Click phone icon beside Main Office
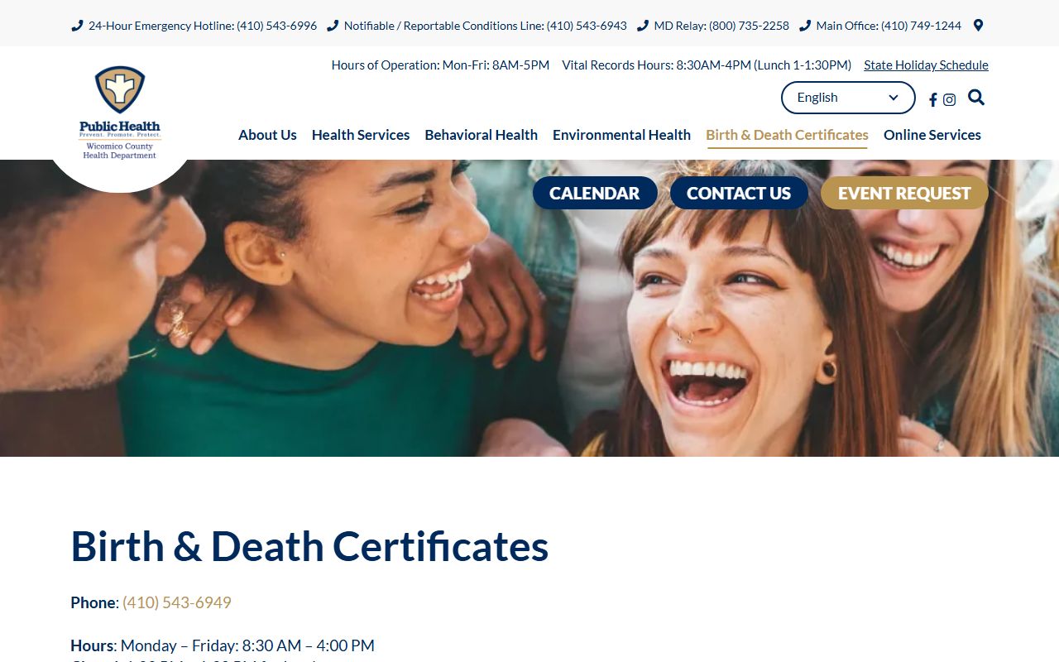1059x662 pixels. [x=805, y=26]
